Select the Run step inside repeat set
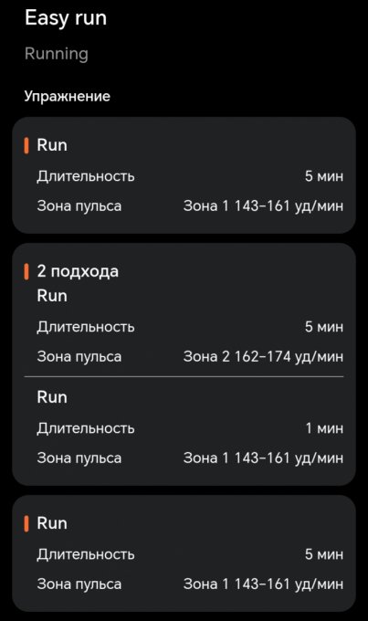 pyautogui.click(x=52, y=296)
